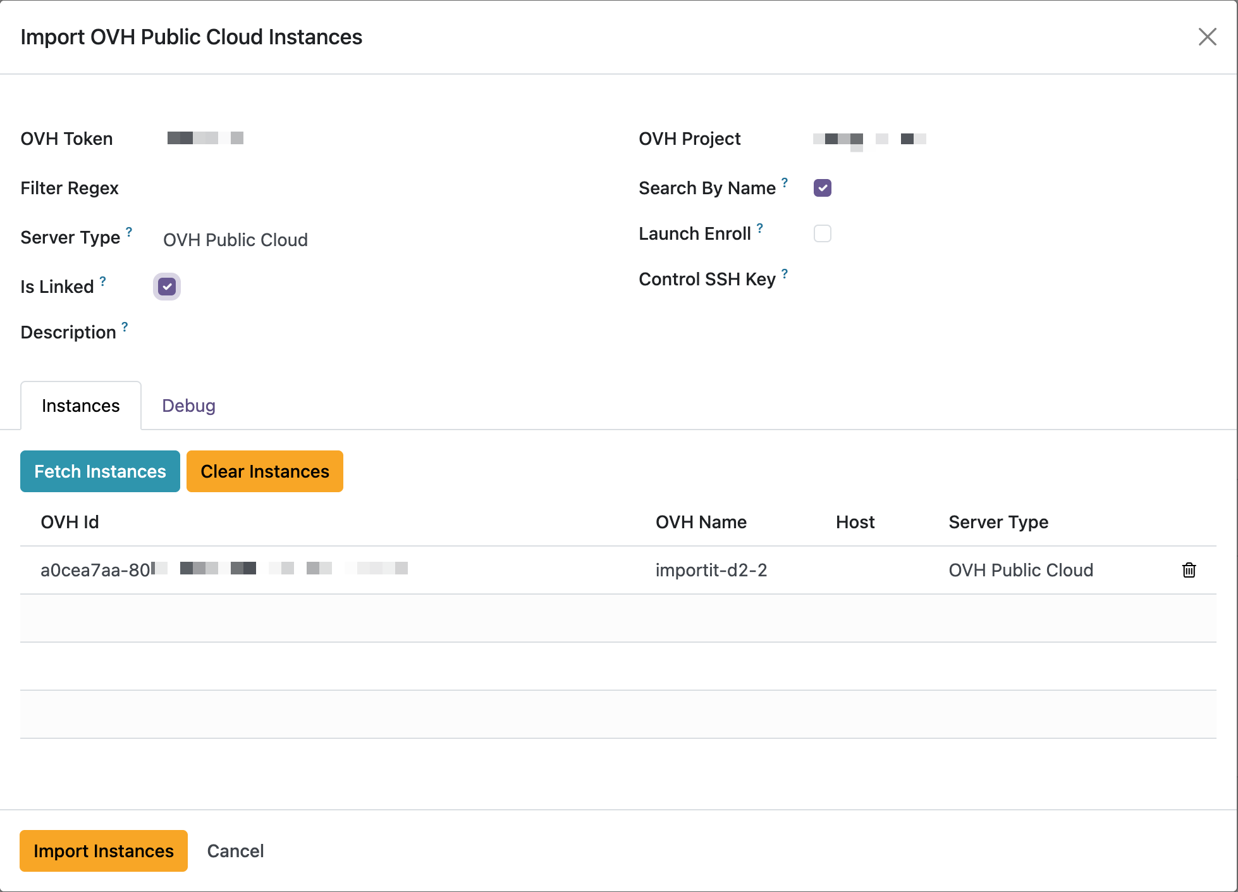Show help tooltip for Search By Name

point(785,182)
